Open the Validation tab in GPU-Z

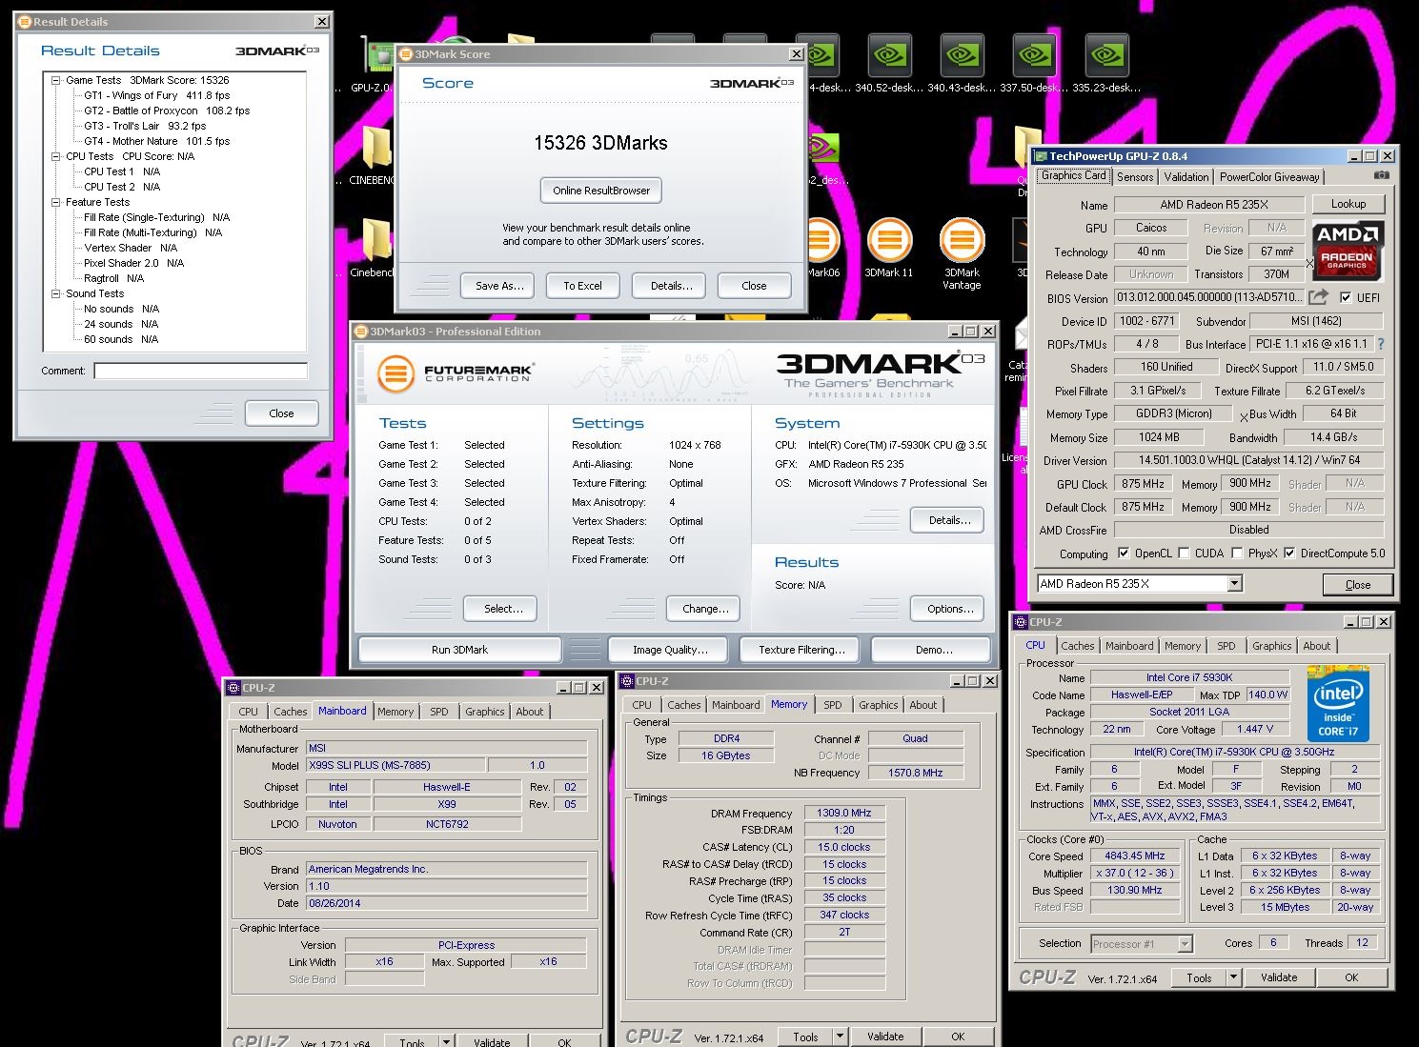tap(1186, 176)
